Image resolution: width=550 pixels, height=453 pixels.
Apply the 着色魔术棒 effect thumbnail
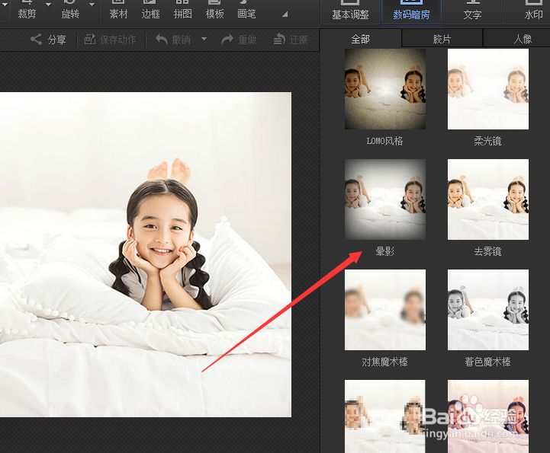(x=488, y=310)
